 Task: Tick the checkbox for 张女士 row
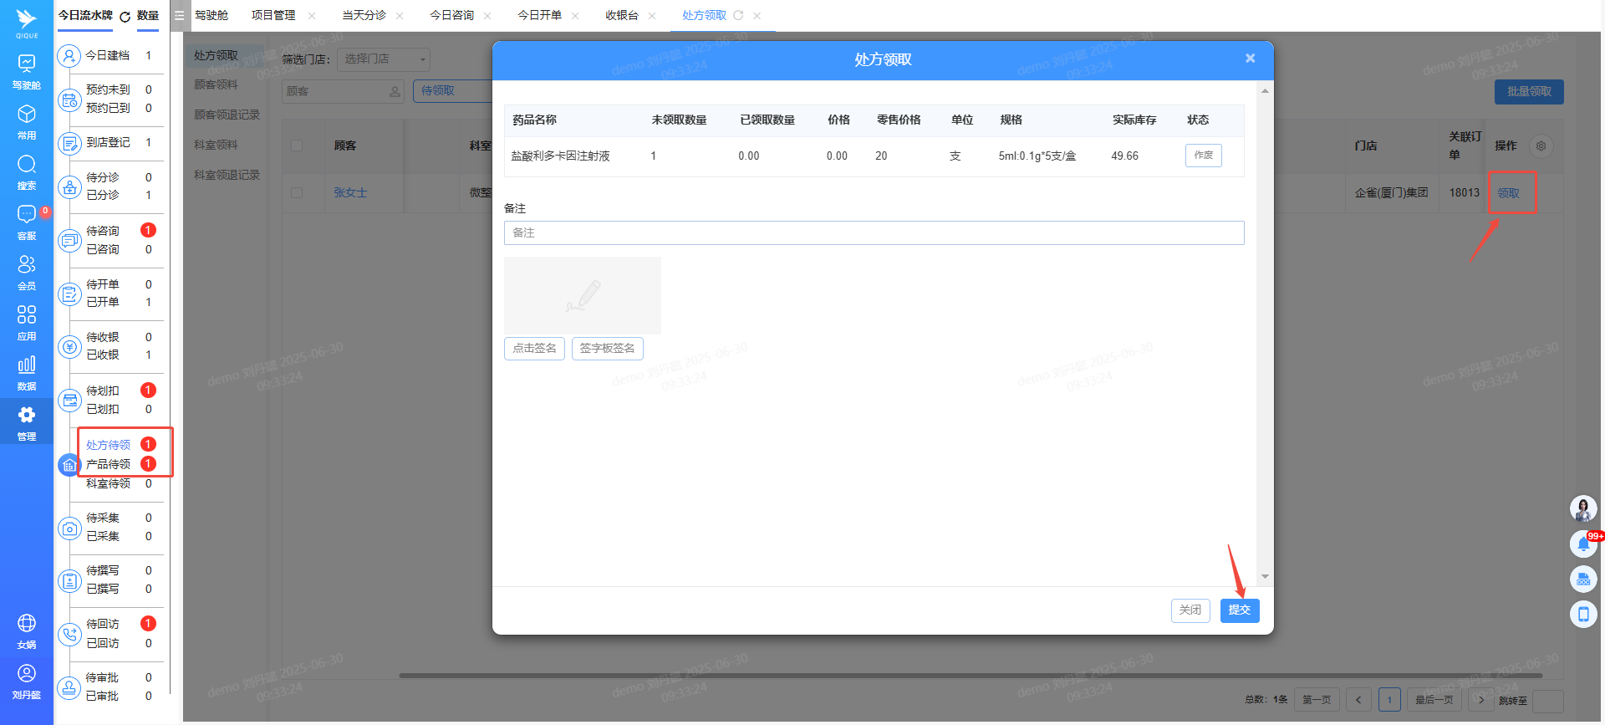click(297, 193)
